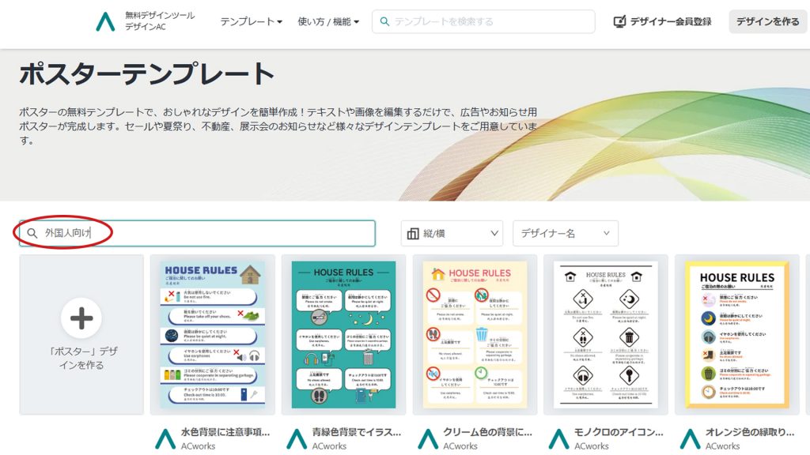Open the cream background HOUSE RULES template

pyautogui.click(x=475, y=335)
